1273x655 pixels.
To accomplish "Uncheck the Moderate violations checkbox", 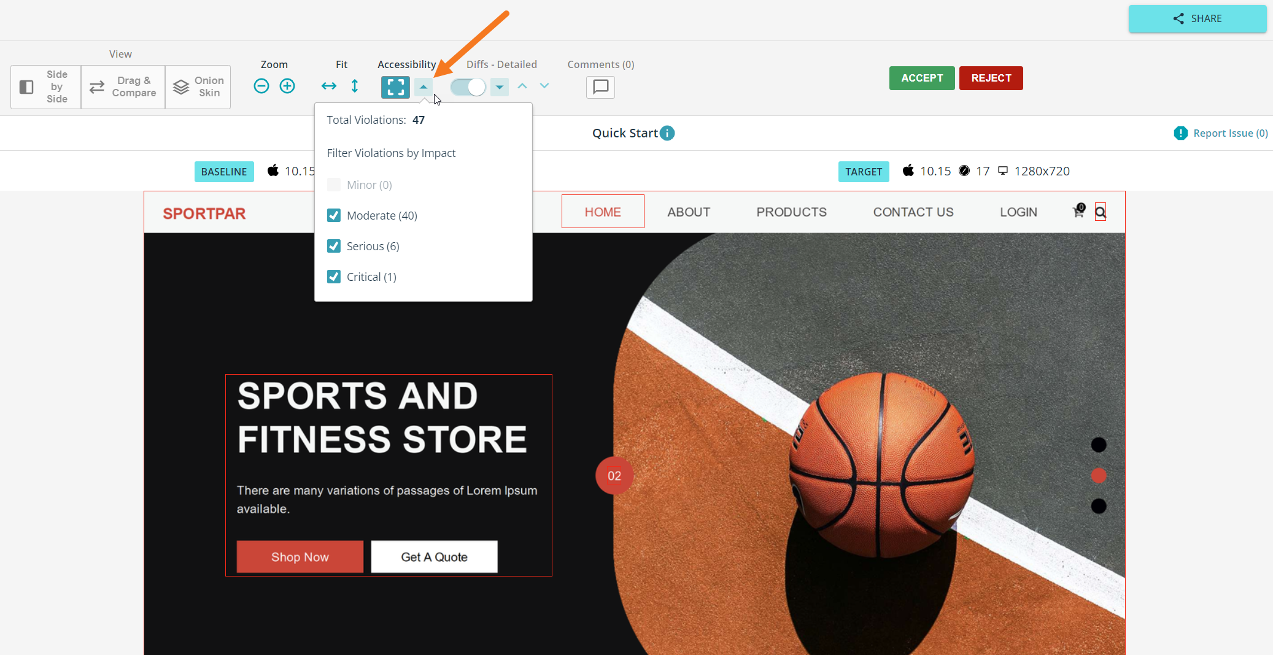I will (x=334, y=215).
